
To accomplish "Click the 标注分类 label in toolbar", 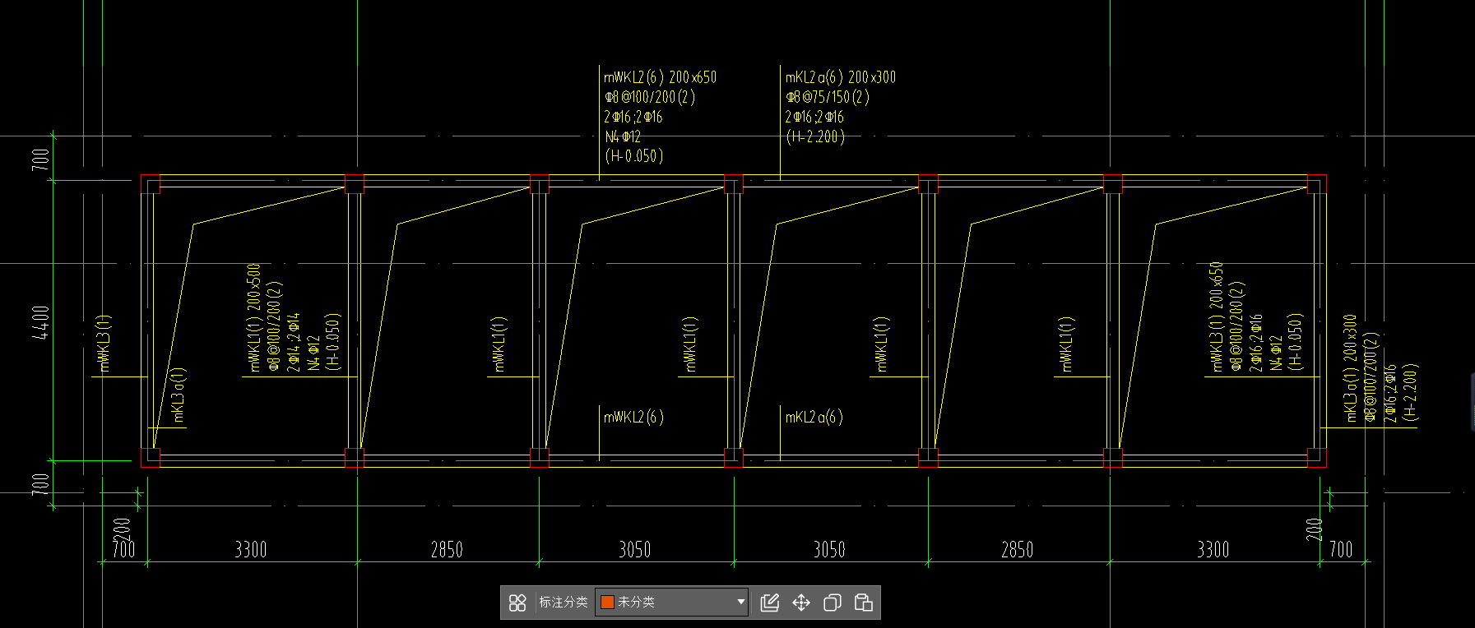I will click(x=564, y=603).
